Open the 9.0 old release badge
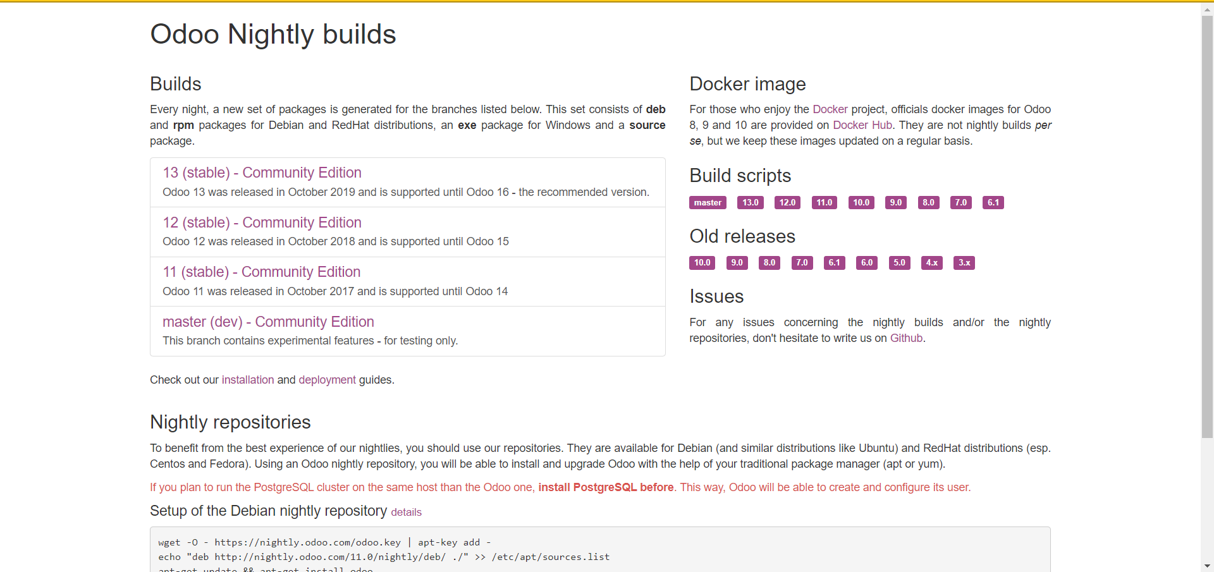This screenshot has width=1214, height=572. pos(737,263)
